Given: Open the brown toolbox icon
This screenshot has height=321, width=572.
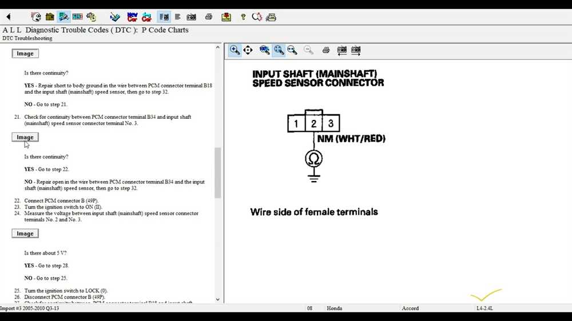Looking at the screenshot, I should point(50,17).
